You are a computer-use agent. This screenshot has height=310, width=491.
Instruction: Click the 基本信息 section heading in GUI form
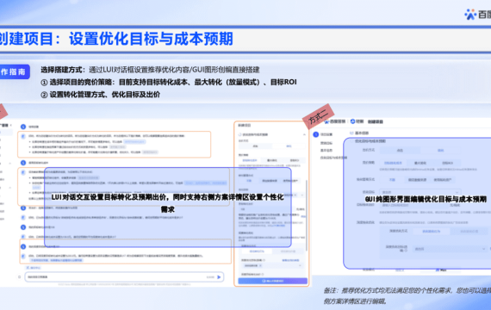(x=362, y=133)
